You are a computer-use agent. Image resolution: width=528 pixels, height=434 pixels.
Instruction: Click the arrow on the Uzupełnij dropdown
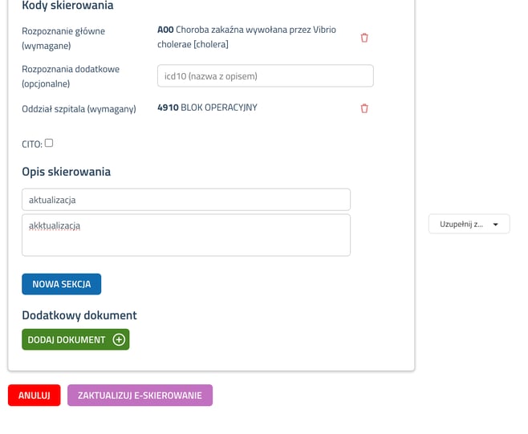496,225
